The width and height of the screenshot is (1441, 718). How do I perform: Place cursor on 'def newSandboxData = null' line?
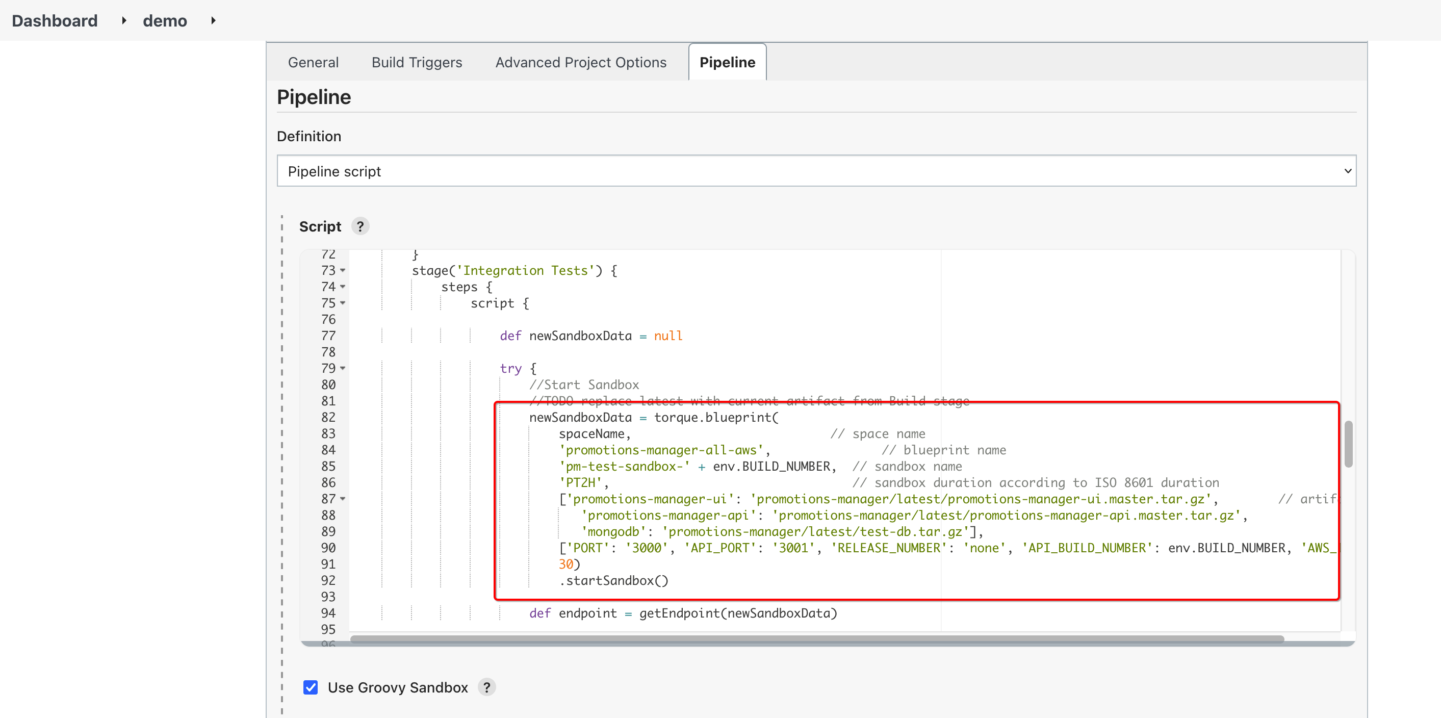591,336
